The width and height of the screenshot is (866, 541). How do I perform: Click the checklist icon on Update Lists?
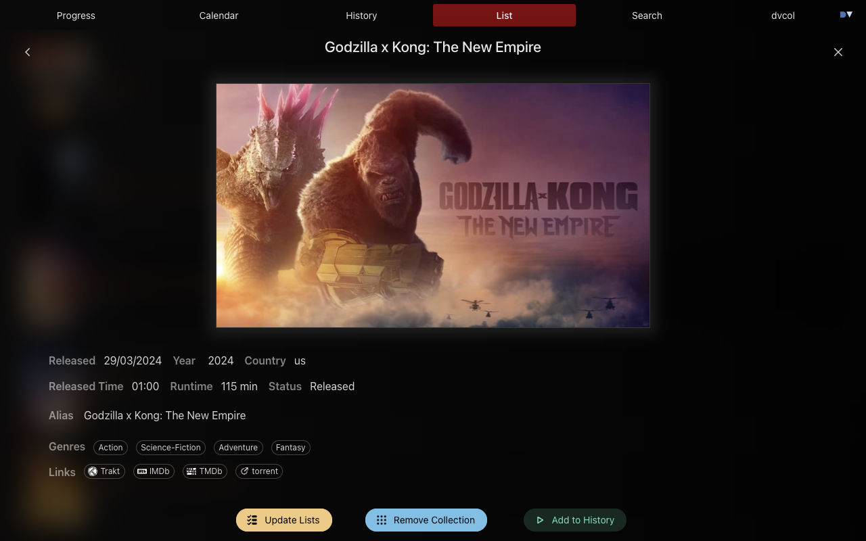coord(252,520)
